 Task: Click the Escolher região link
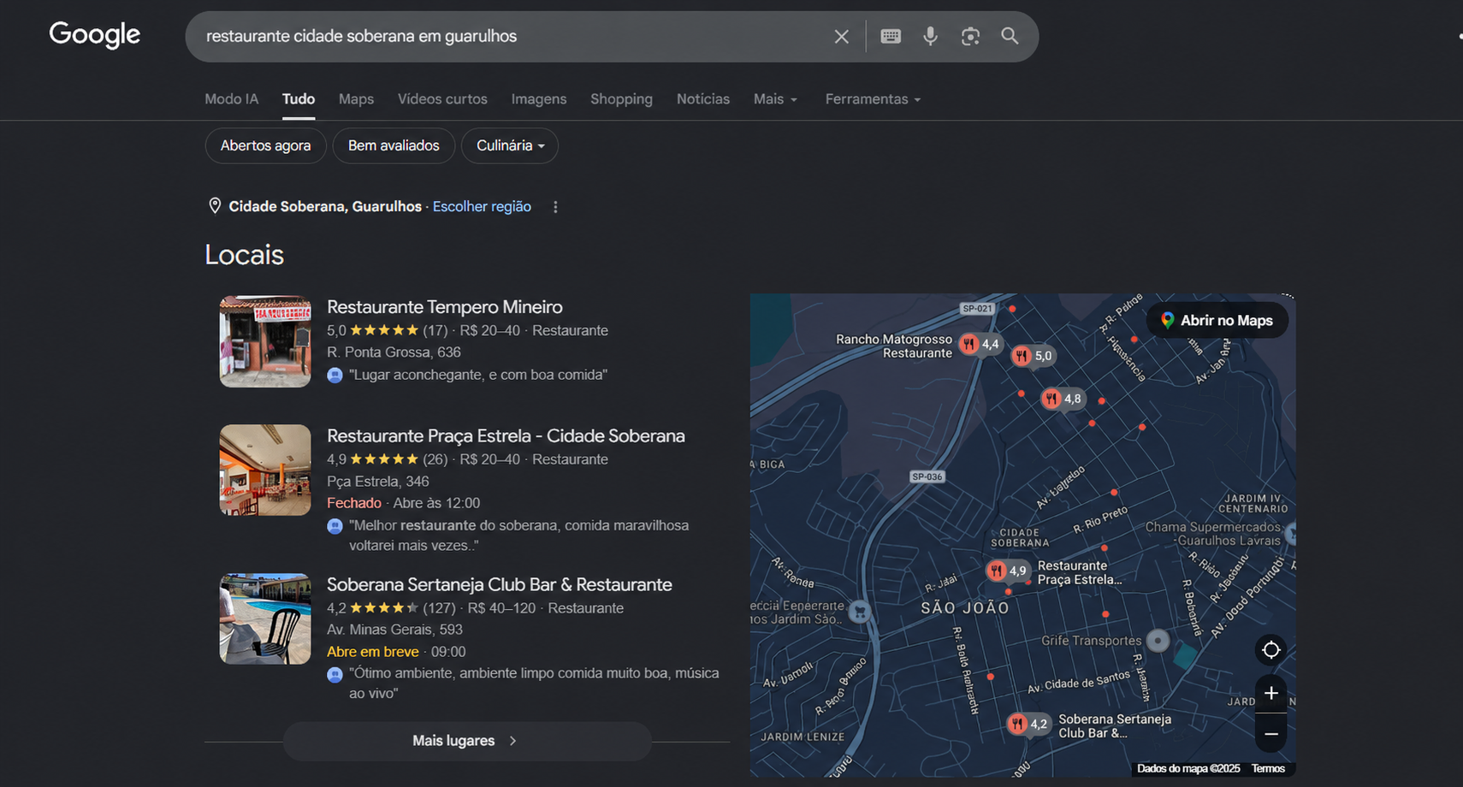click(x=482, y=206)
